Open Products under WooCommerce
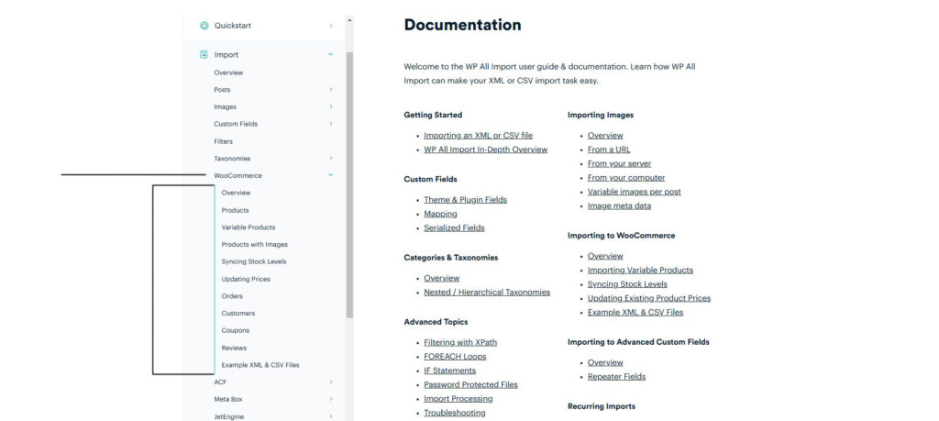Image resolution: width=939 pixels, height=421 pixels. point(236,210)
